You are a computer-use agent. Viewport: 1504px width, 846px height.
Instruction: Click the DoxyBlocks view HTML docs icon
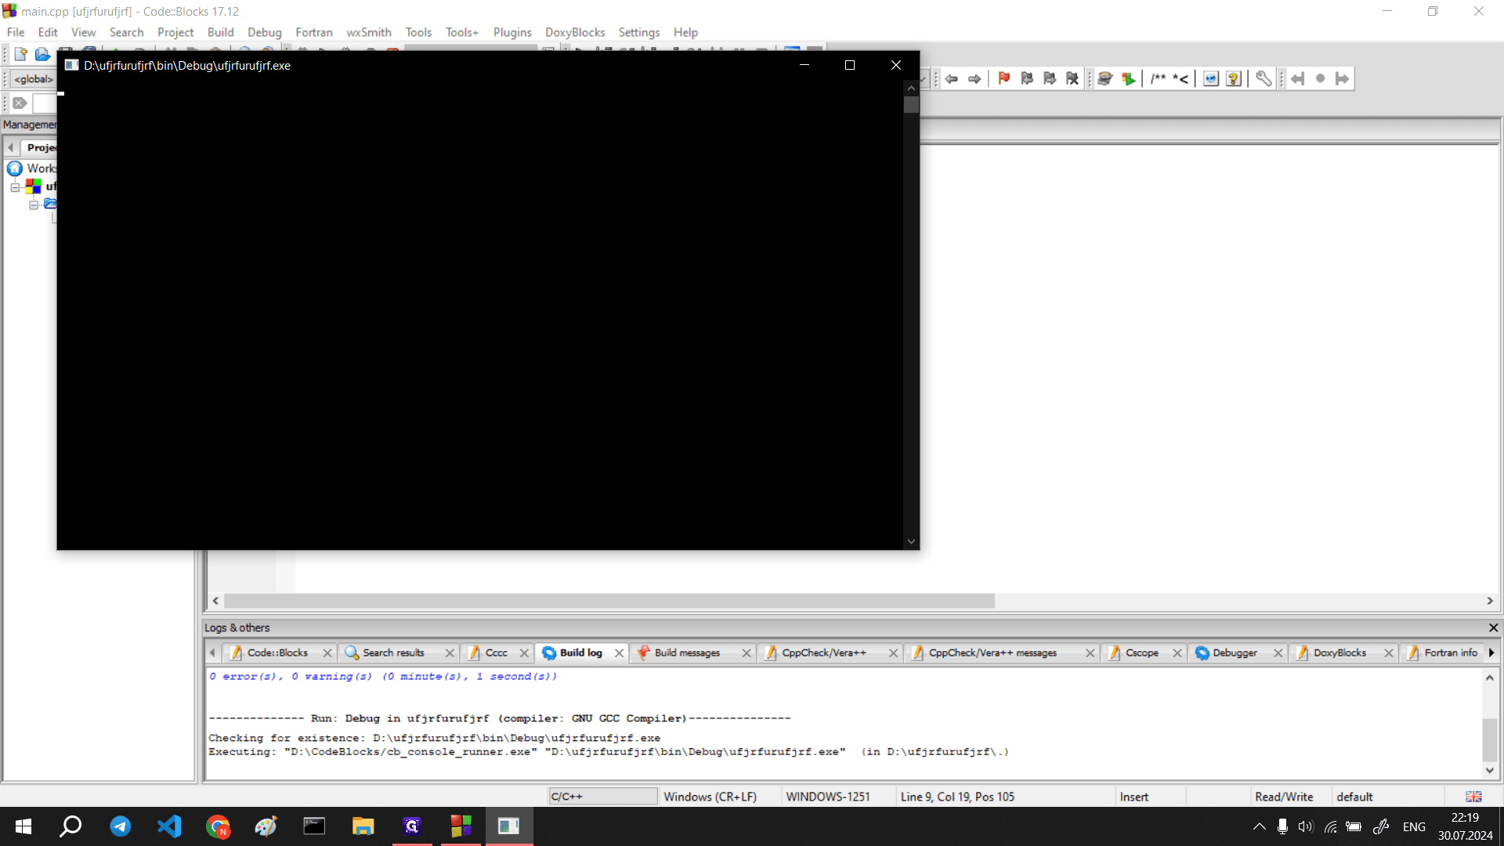click(1211, 78)
